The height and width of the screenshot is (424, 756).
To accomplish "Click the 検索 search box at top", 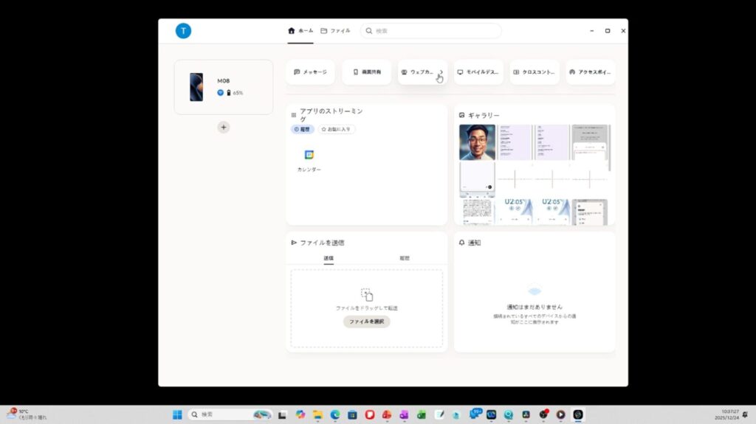I will tap(432, 31).
